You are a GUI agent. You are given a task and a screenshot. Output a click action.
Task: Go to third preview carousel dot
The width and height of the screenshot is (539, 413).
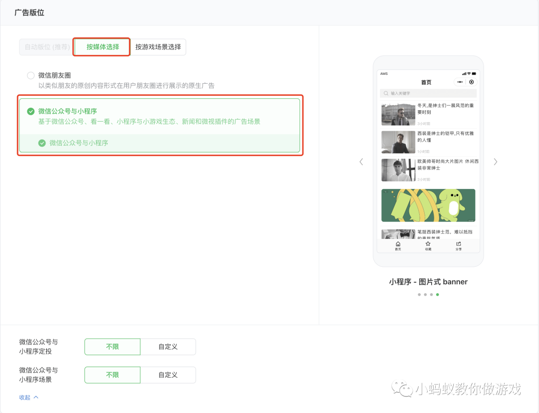(x=431, y=294)
